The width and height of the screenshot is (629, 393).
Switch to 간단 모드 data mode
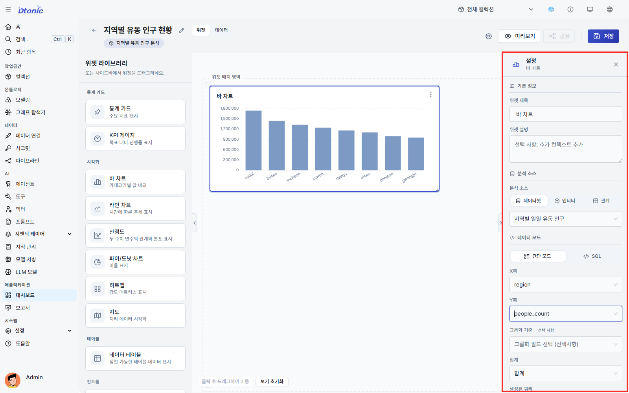pyautogui.click(x=538, y=256)
